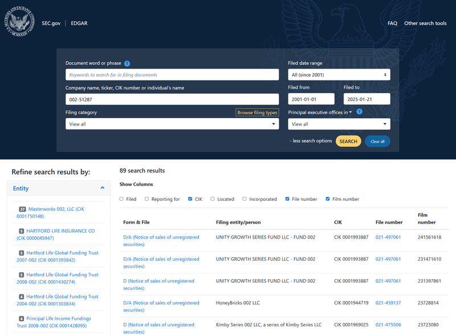The height and width of the screenshot is (335, 456).
Task: Enable the Reporting for column checkbox
Action: pyautogui.click(x=146, y=199)
